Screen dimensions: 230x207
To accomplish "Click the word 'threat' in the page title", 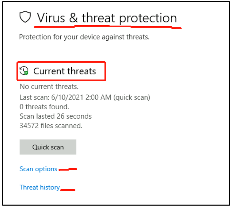I will (99, 18).
